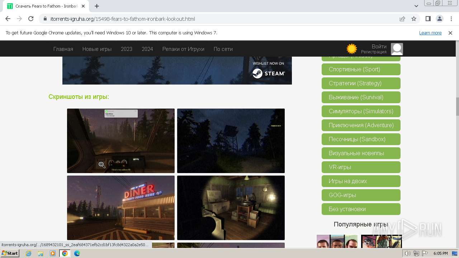Click the Скриншоты из игры heading
This screenshot has height=258, width=459.
tap(79, 97)
